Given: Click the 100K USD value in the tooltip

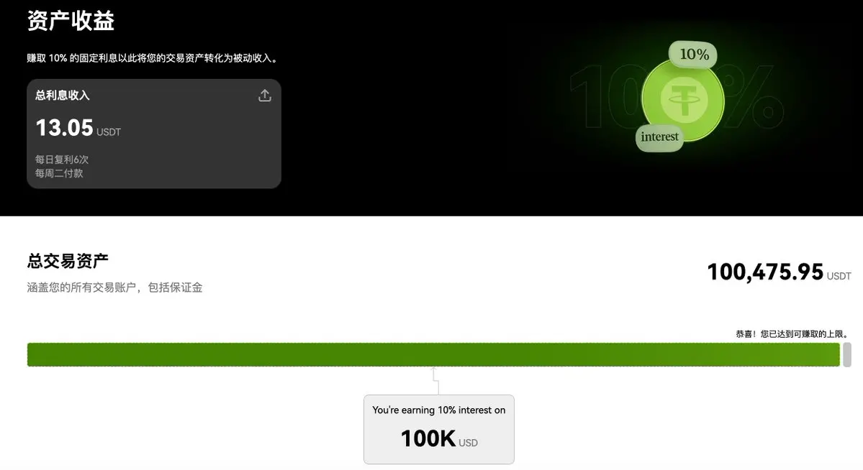Looking at the screenshot, I should [438, 438].
